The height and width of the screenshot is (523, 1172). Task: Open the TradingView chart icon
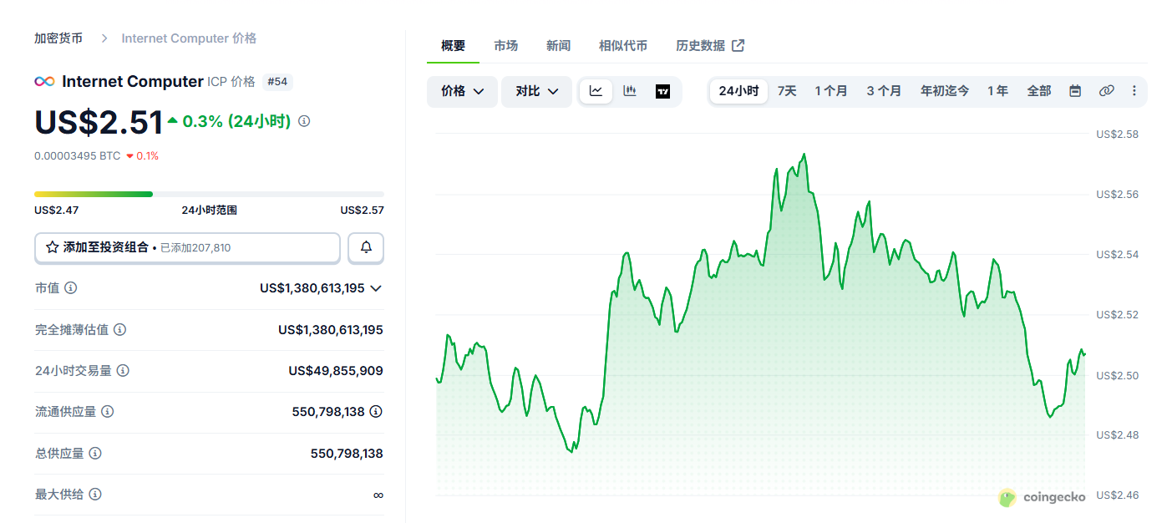pos(663,91)
